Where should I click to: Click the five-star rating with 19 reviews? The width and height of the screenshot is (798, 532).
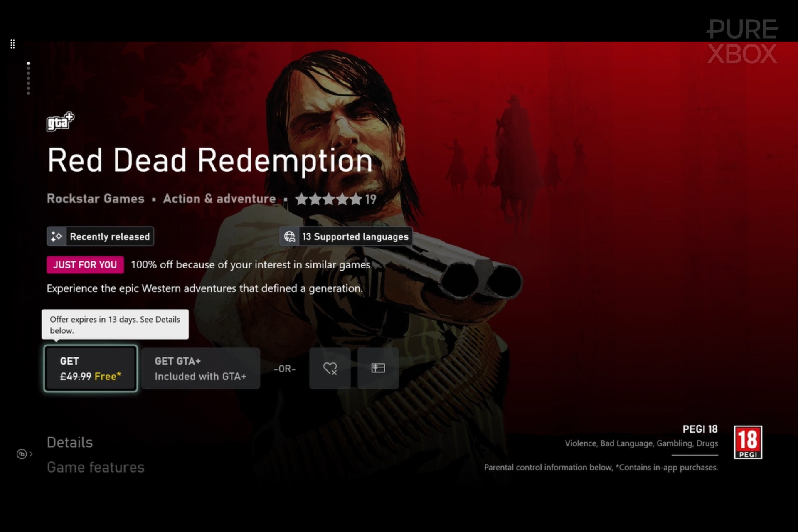(x=336, y=199)
